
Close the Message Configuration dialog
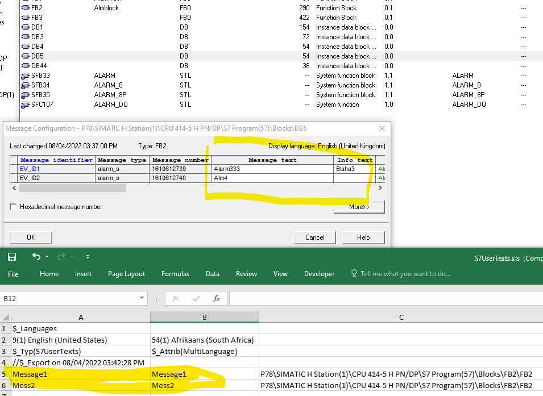pos(382,128)
